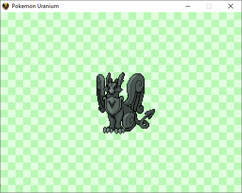Click the swirl at the top of right wing
The image size is (242, 193).
[x=139, y=84]
